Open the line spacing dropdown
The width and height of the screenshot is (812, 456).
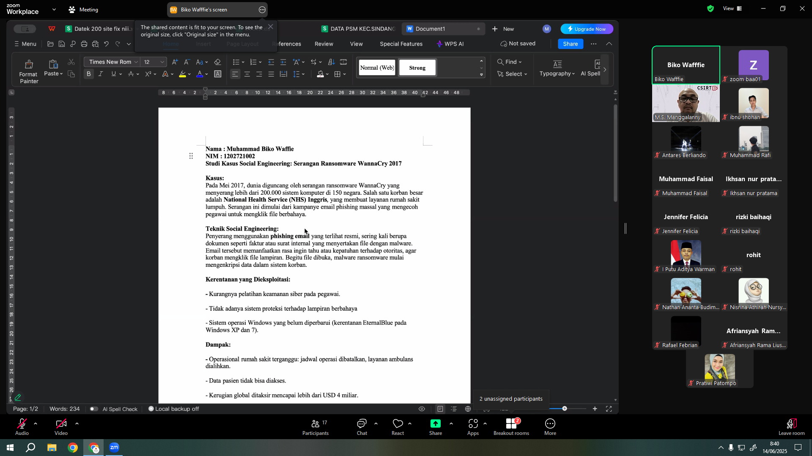303,74
